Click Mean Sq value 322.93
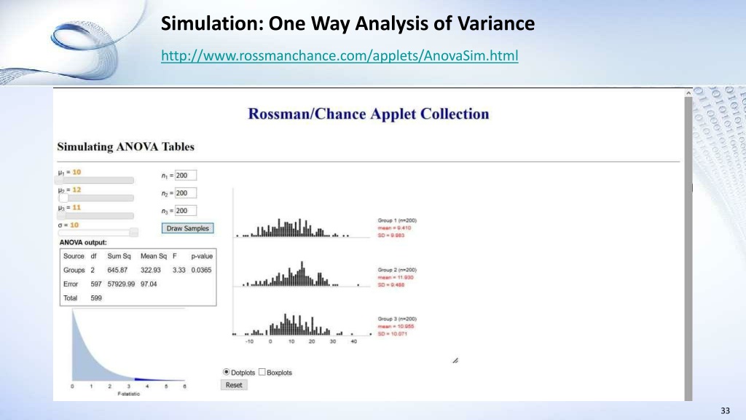This screenshot has width=746, height=420. (x=150, y=270)
